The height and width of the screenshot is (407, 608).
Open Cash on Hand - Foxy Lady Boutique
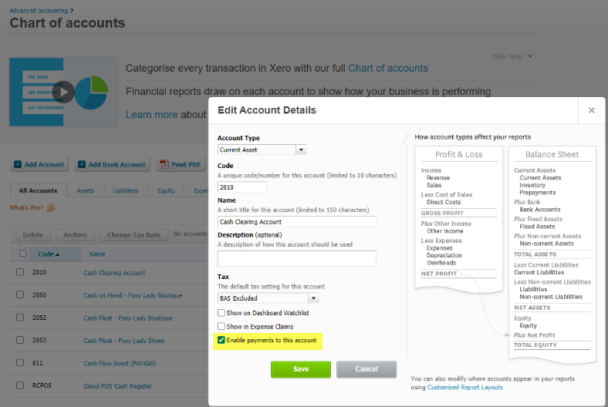[133, 295]
